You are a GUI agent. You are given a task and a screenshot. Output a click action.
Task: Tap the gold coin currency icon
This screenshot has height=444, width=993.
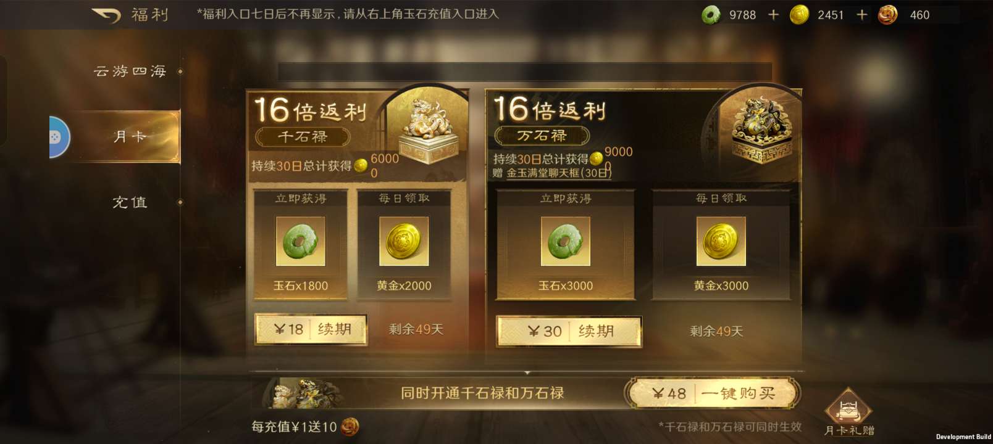click(799, 15)
